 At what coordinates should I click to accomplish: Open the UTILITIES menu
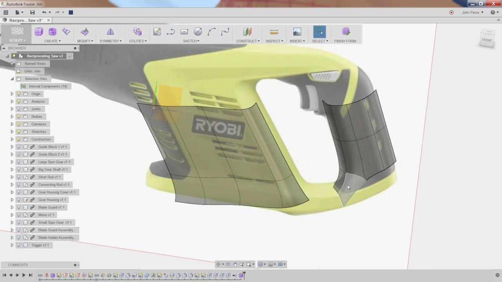click(138, 41)
